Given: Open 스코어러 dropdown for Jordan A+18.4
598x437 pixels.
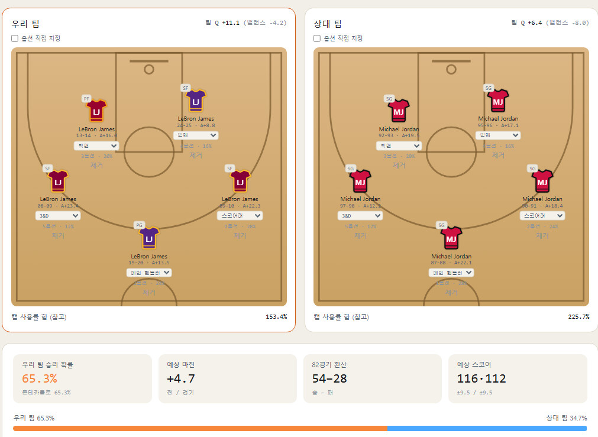Looking at the screenshot, I should [542, 215].
